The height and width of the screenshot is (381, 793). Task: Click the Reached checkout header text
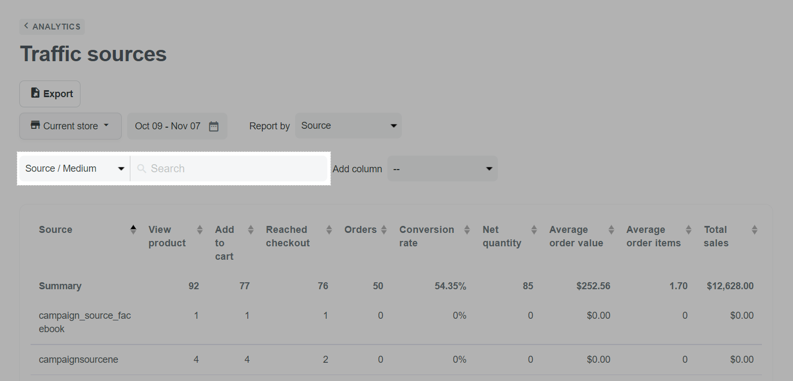[288, 236]
